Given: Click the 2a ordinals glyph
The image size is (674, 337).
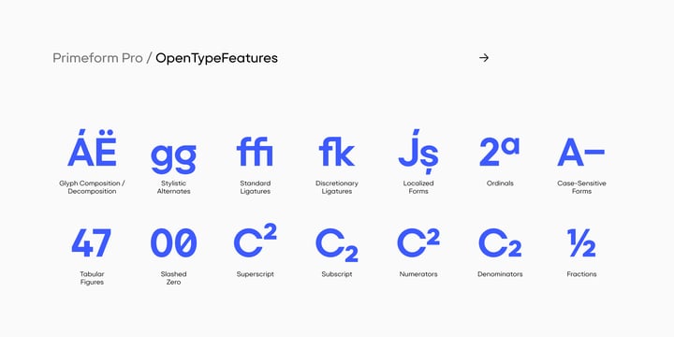Looking at the screenshot, I should point(500,152).
